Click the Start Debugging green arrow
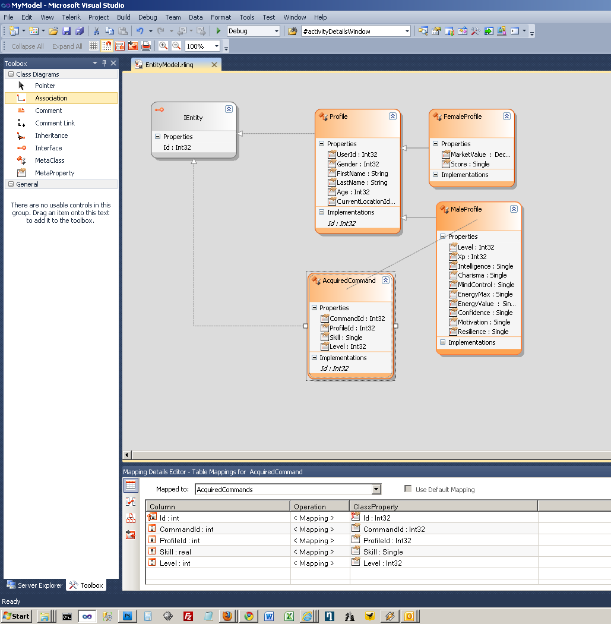Viewport: 611px width, 624px height. (x=219, y=31)
